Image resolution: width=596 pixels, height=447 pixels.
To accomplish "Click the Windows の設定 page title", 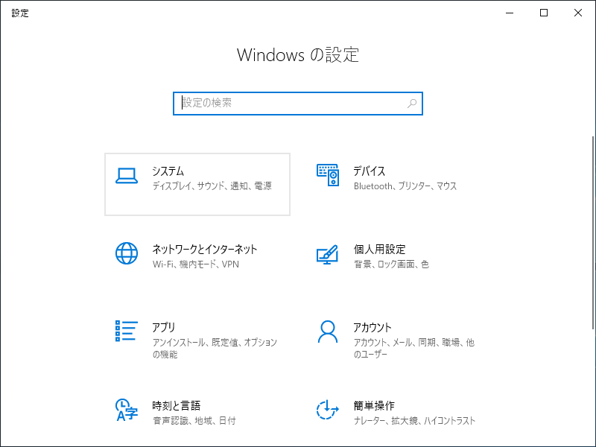I will pyautogui.click(x=298, y=54).
